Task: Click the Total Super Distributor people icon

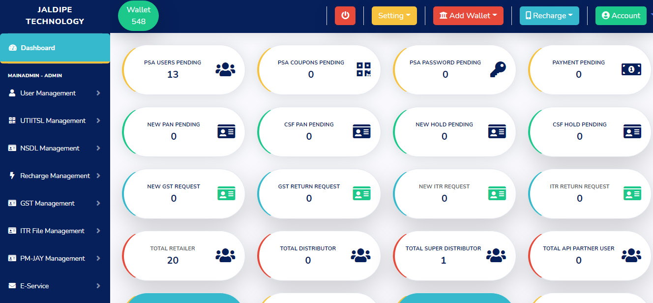Action: pos(496,255)
